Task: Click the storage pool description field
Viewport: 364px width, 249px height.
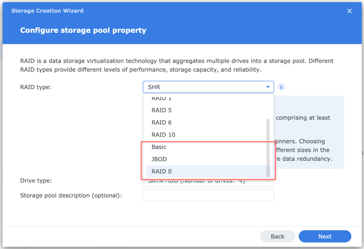Action: click(208, 195)
